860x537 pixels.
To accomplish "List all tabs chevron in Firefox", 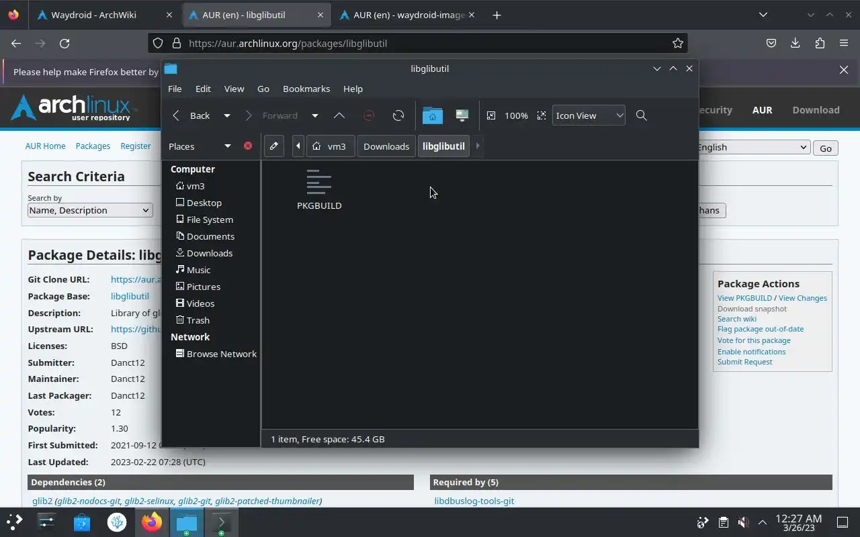I will tap(763, 15).
